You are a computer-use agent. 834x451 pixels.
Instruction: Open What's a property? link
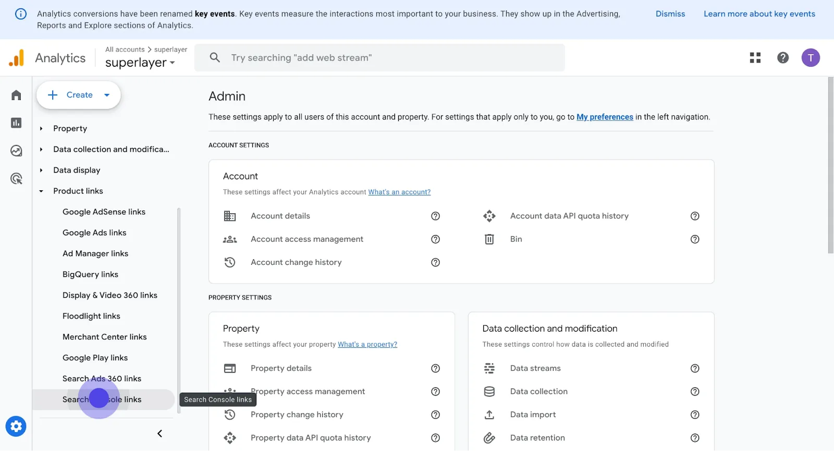[x=367, y=345]
